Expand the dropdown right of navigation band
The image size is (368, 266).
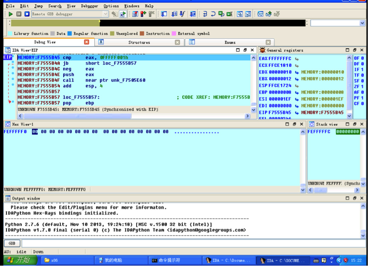click(362, 23)
